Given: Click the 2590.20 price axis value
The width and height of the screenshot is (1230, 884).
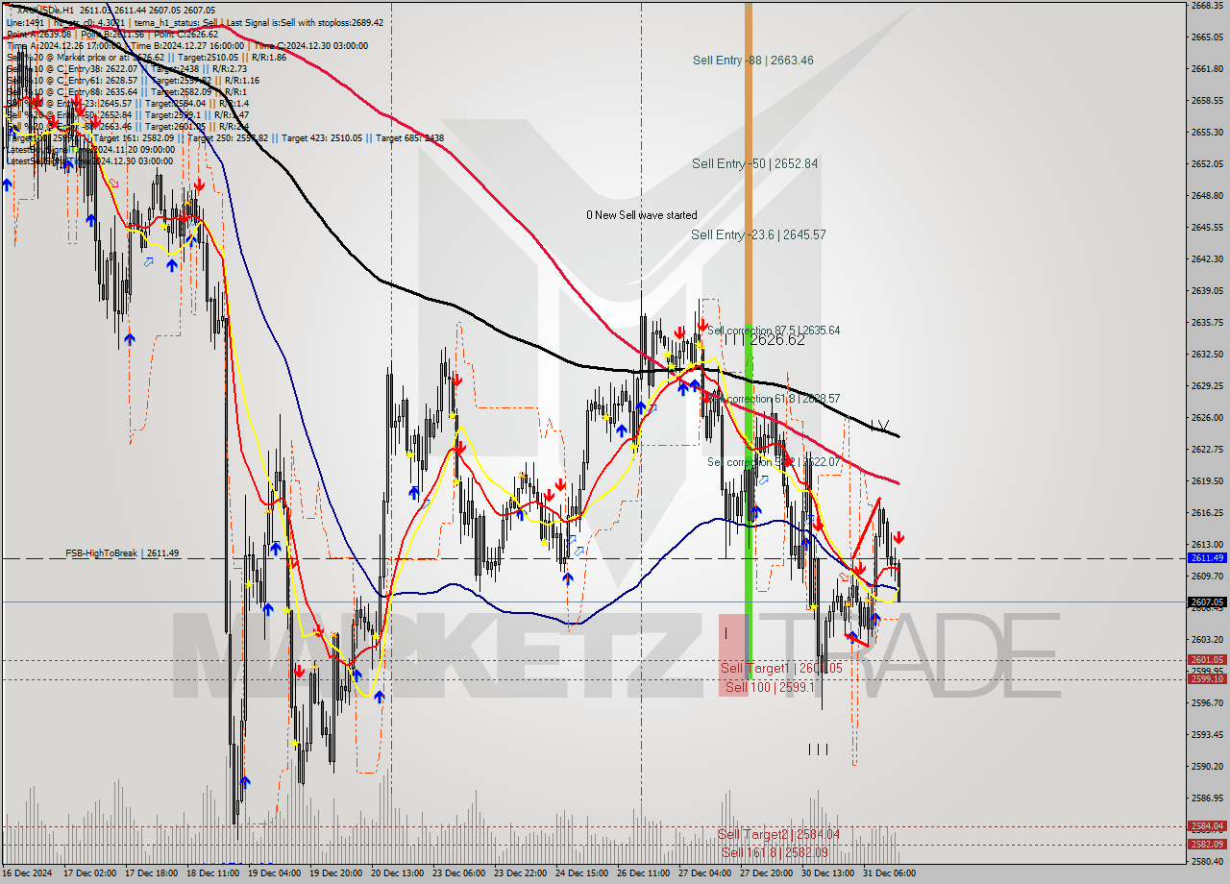Looking at the screenshot, I should tap(1207, 767).
